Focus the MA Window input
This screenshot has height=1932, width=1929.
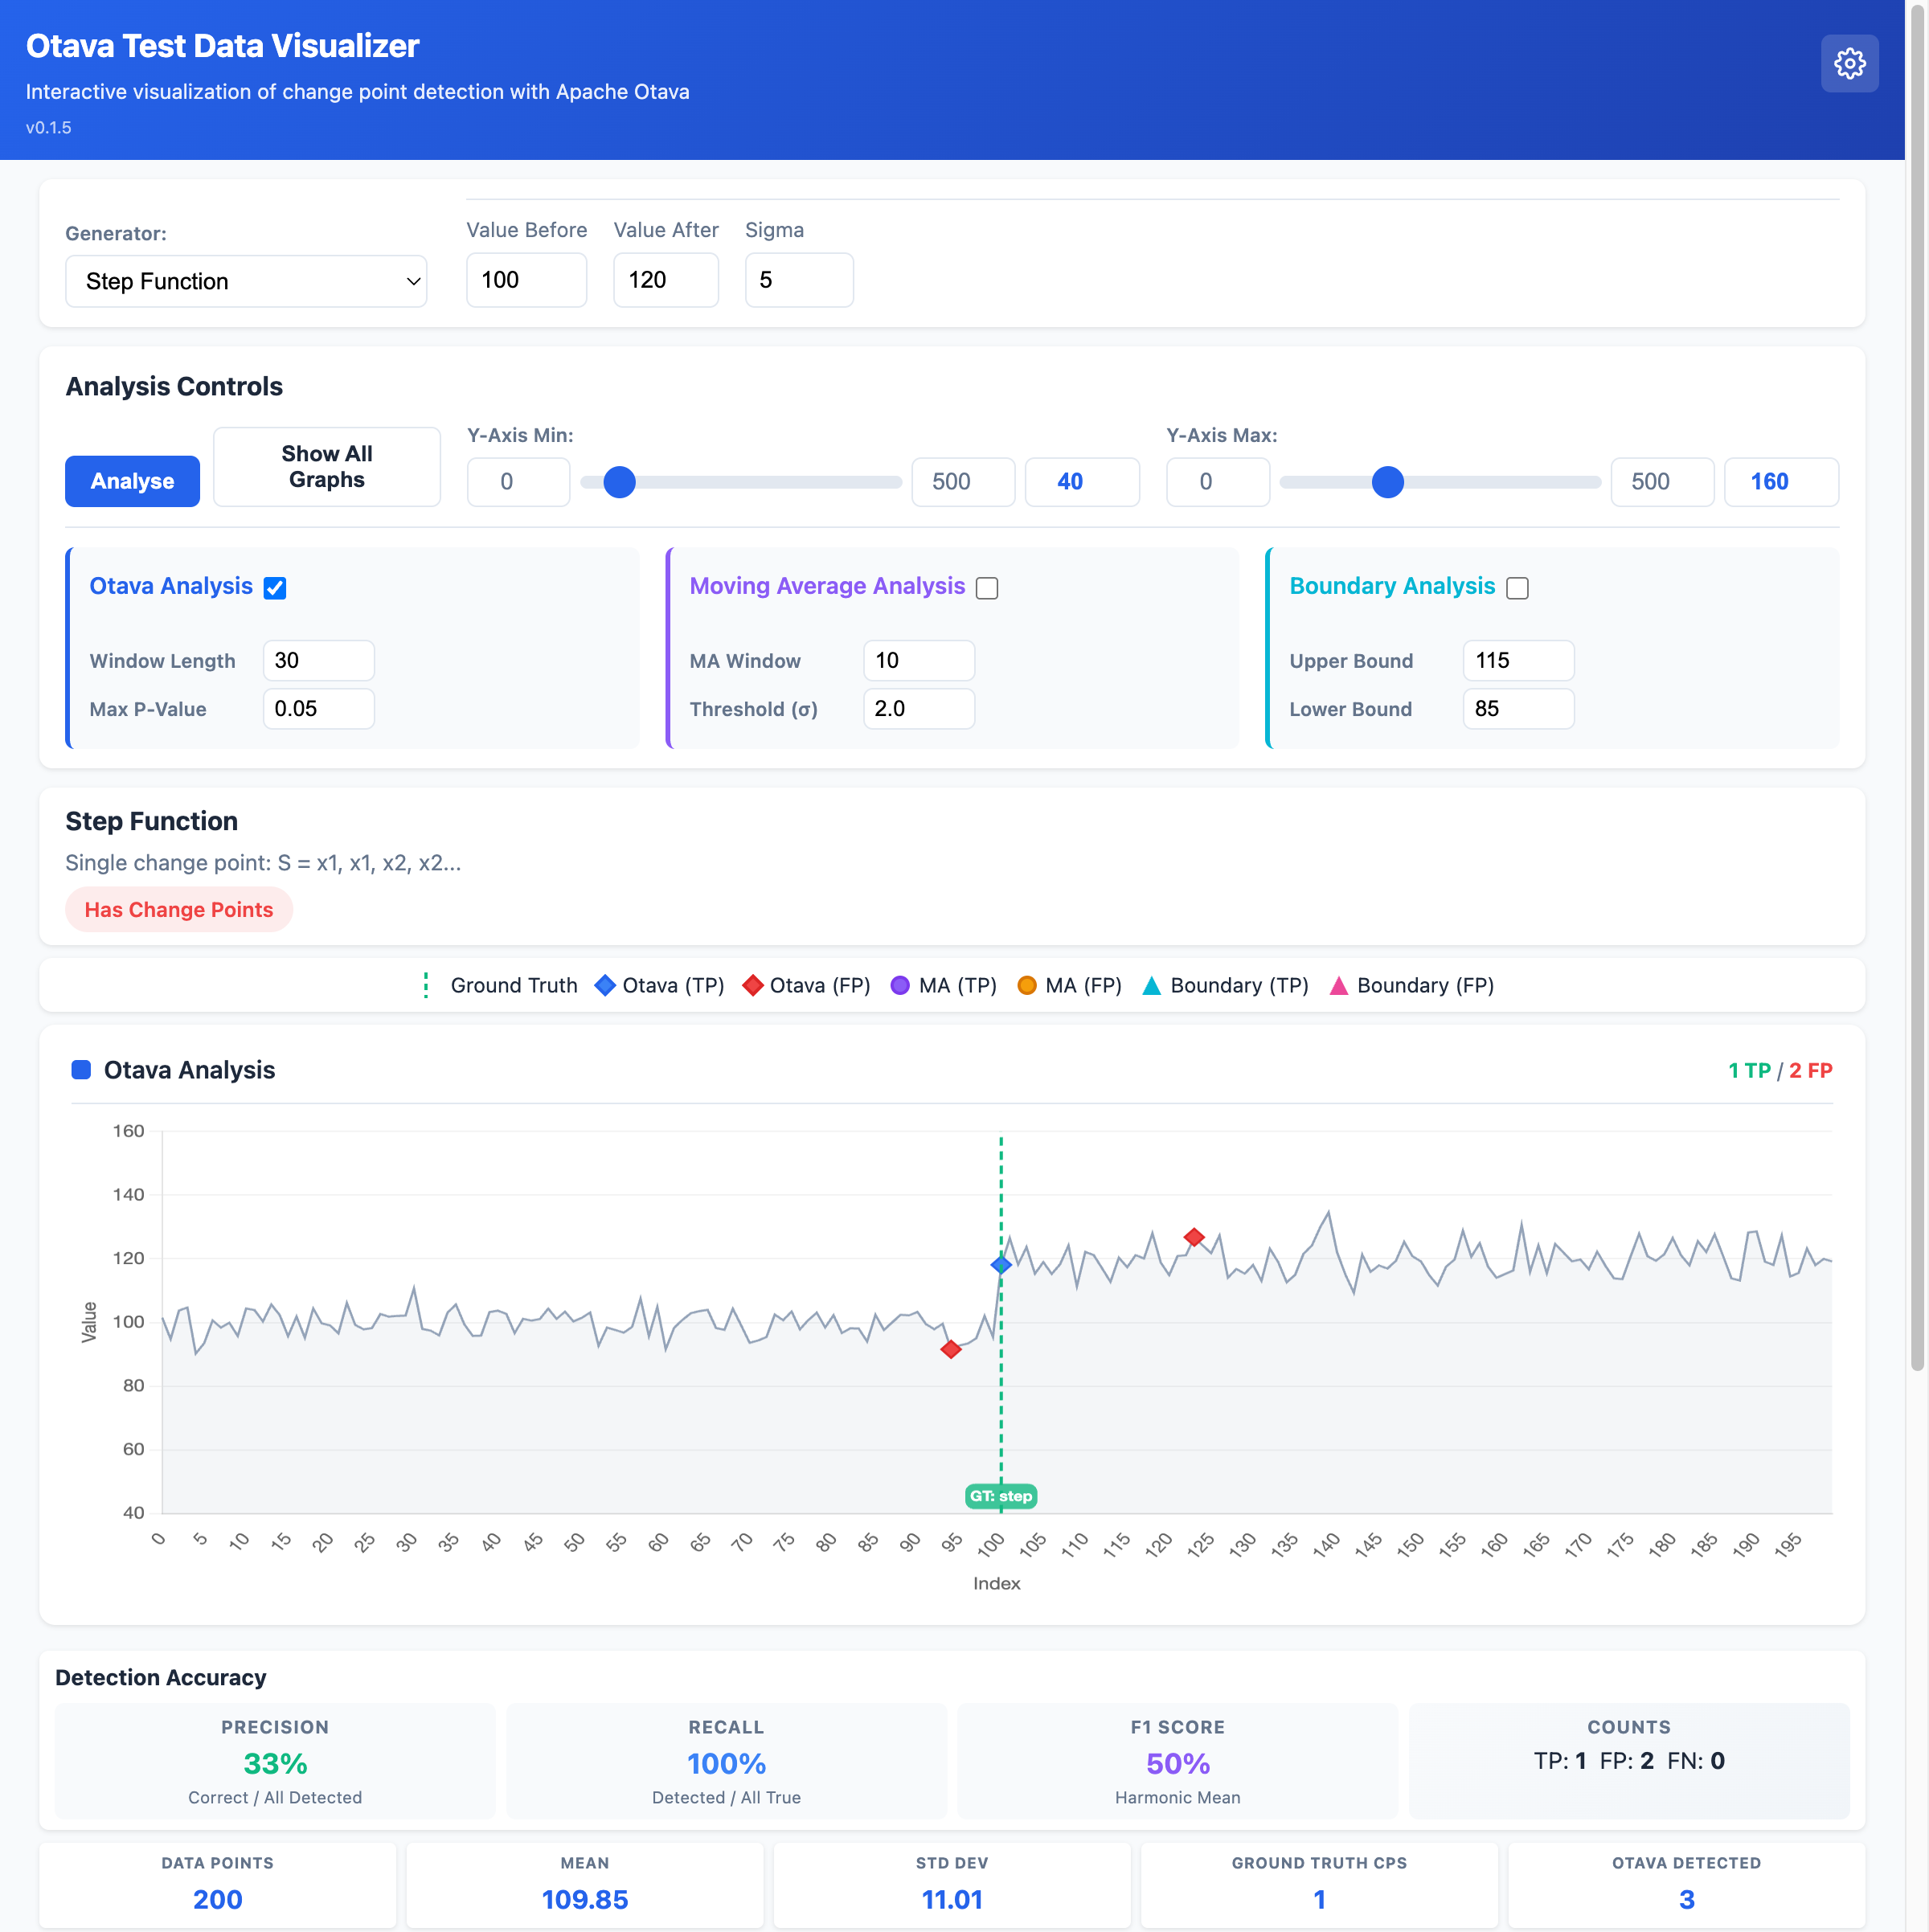pos(919,661)
